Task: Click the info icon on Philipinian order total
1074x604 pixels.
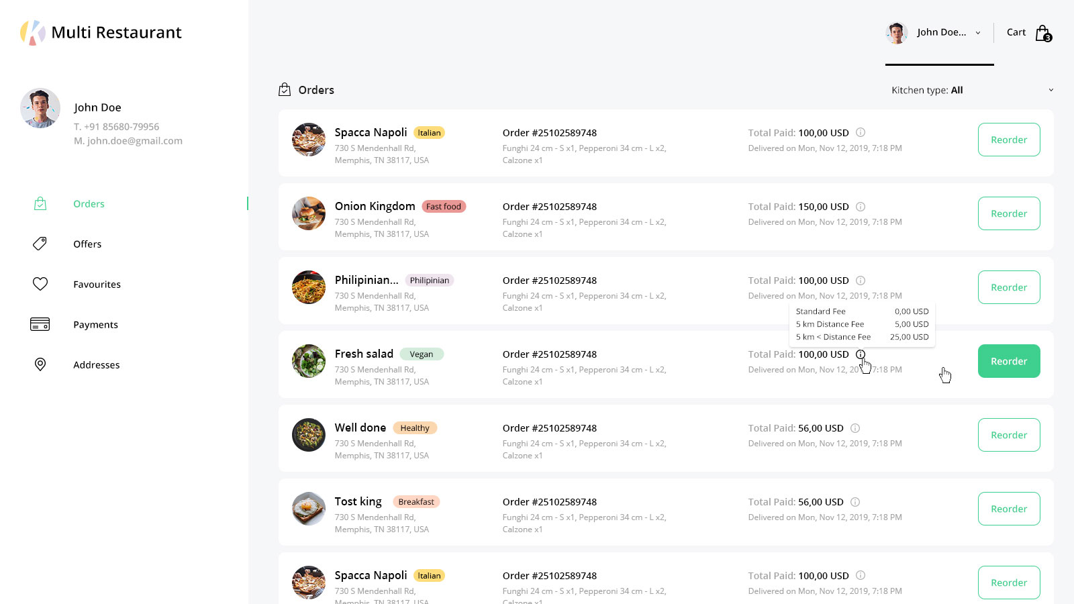Action: 861,281
